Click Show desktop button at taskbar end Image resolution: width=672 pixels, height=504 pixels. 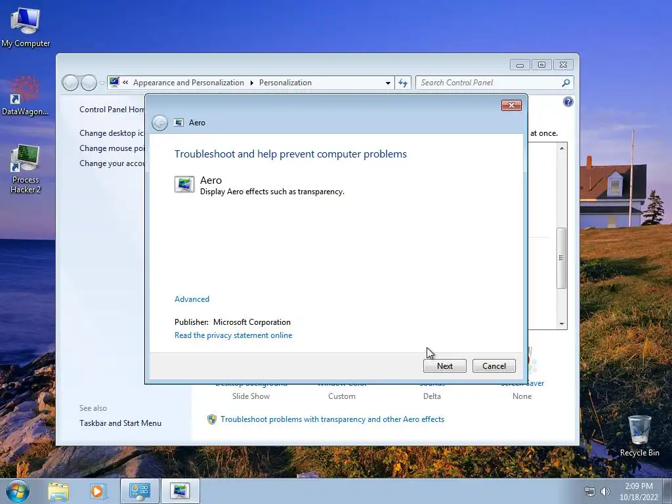coord(669,491)
